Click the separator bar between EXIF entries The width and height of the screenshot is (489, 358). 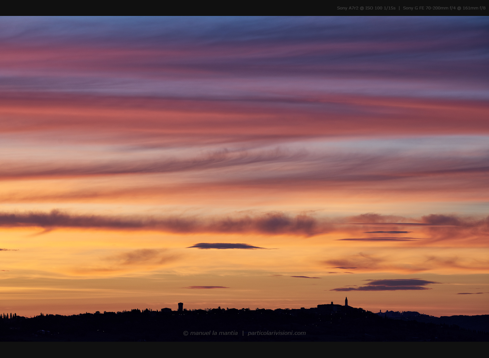[x=399, y=8]
